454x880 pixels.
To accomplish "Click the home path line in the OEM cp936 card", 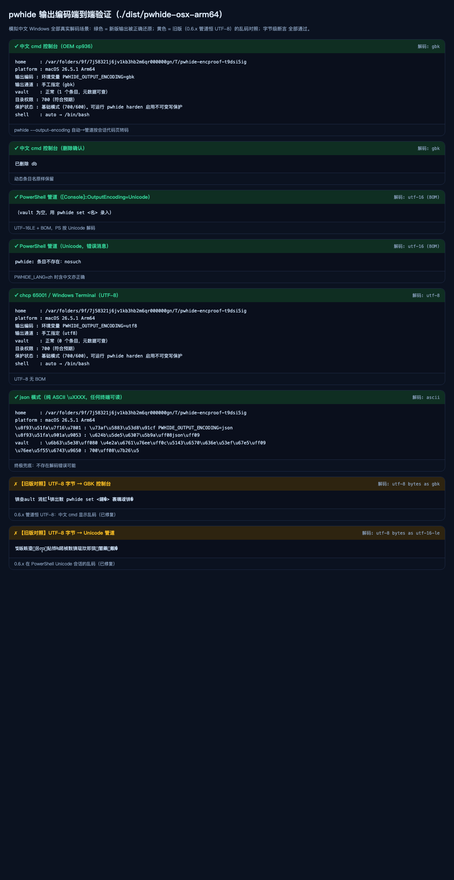I will [131, 62].
